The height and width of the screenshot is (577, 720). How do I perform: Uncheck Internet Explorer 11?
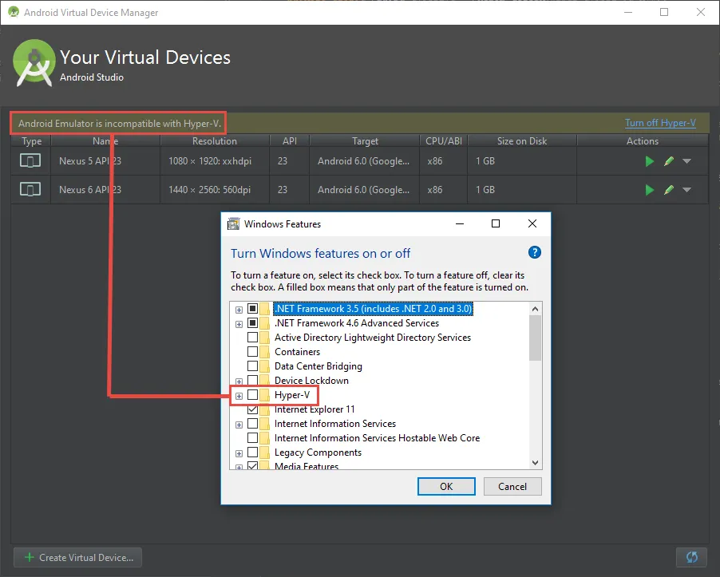252,409
